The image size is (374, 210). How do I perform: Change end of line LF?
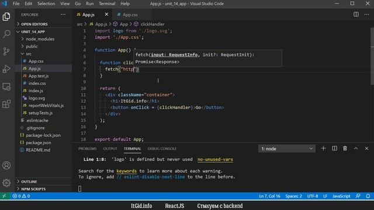(x=325, y=196)
